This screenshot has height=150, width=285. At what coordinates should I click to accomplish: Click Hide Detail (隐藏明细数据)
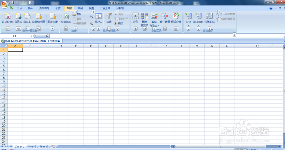pos(225,19)
